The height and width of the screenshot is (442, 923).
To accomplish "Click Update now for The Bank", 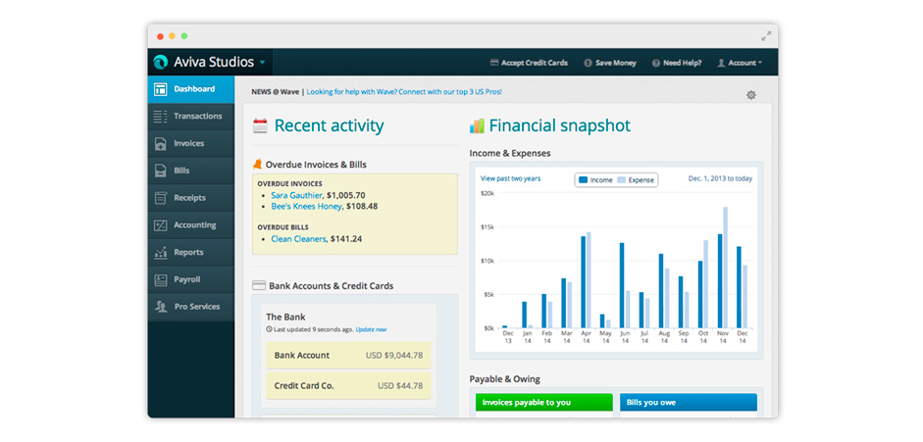I will [371, 329].
